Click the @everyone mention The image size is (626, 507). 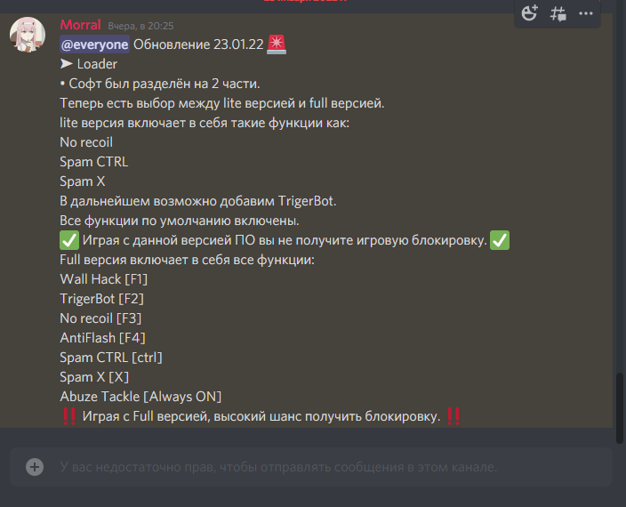tap(94, 44)
